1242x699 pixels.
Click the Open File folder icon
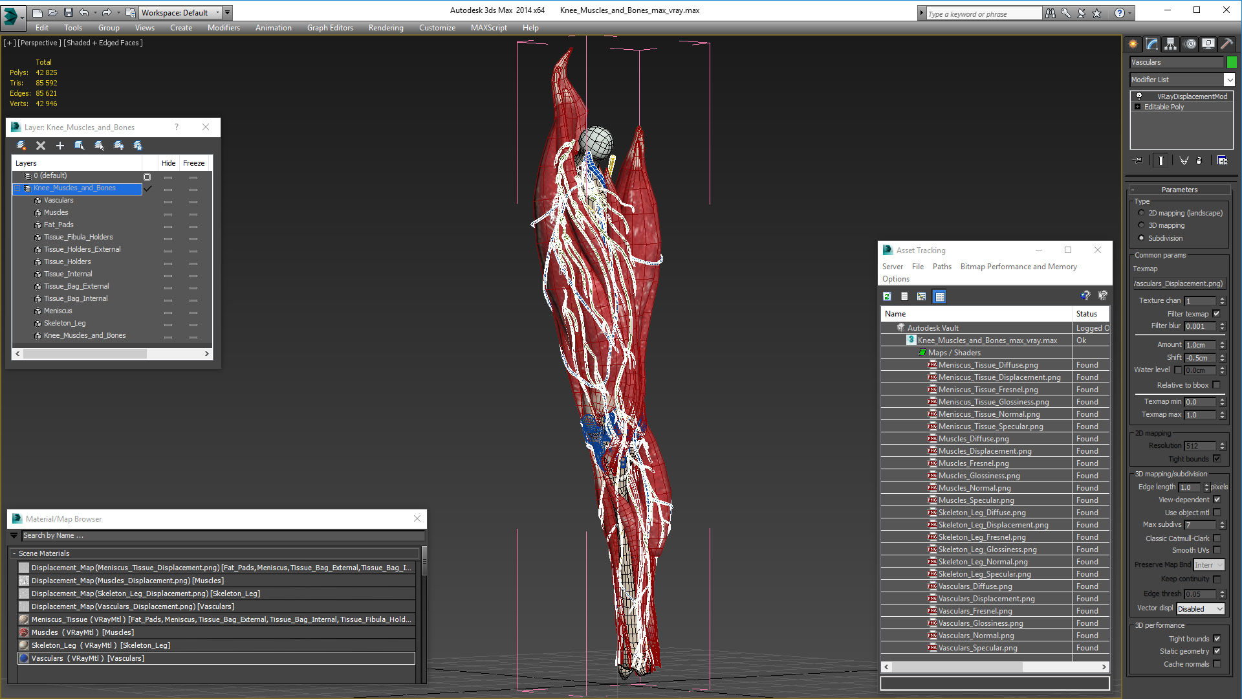pos(53,12)
